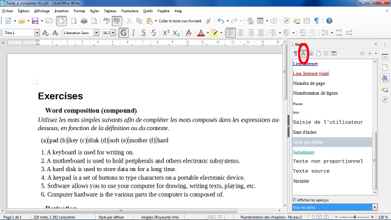Open the paragraph style Titre 1 dropdown

tap(37, 33)
